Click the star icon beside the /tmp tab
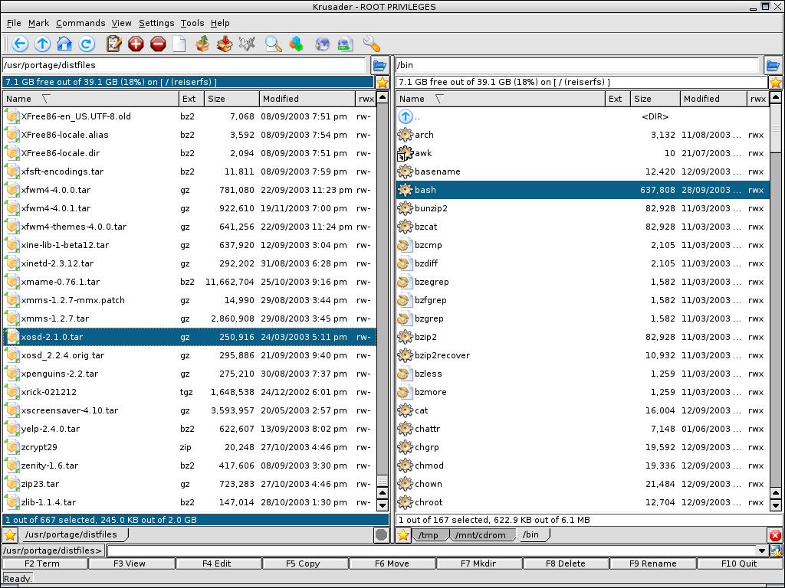This screenshot has width=785, height=588. tap(403, 535)
